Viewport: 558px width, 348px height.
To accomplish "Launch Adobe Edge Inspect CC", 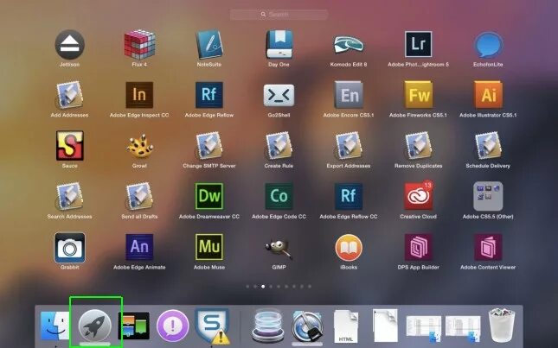I will click(x=139, y=95).
